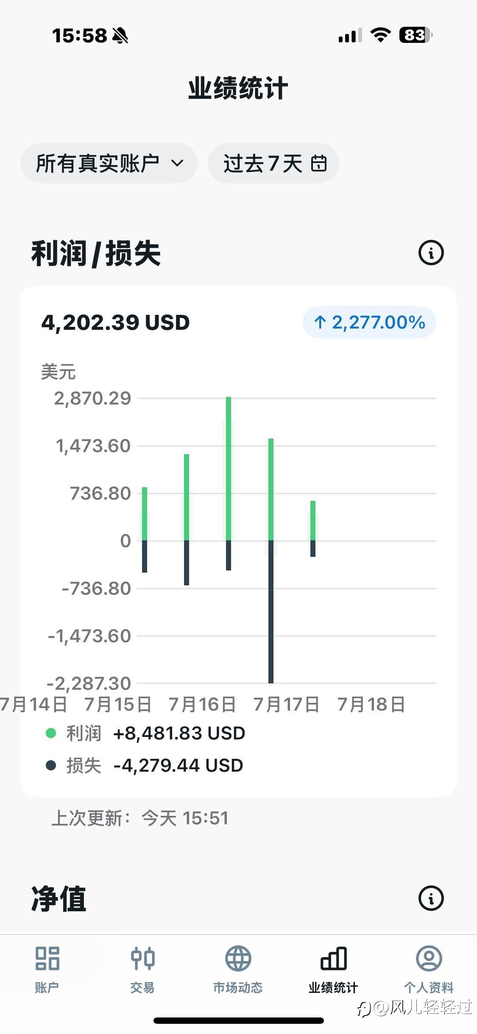Tap the 4,202.39 USD total profit figure

pyautogui.click(x=115, y=323)
